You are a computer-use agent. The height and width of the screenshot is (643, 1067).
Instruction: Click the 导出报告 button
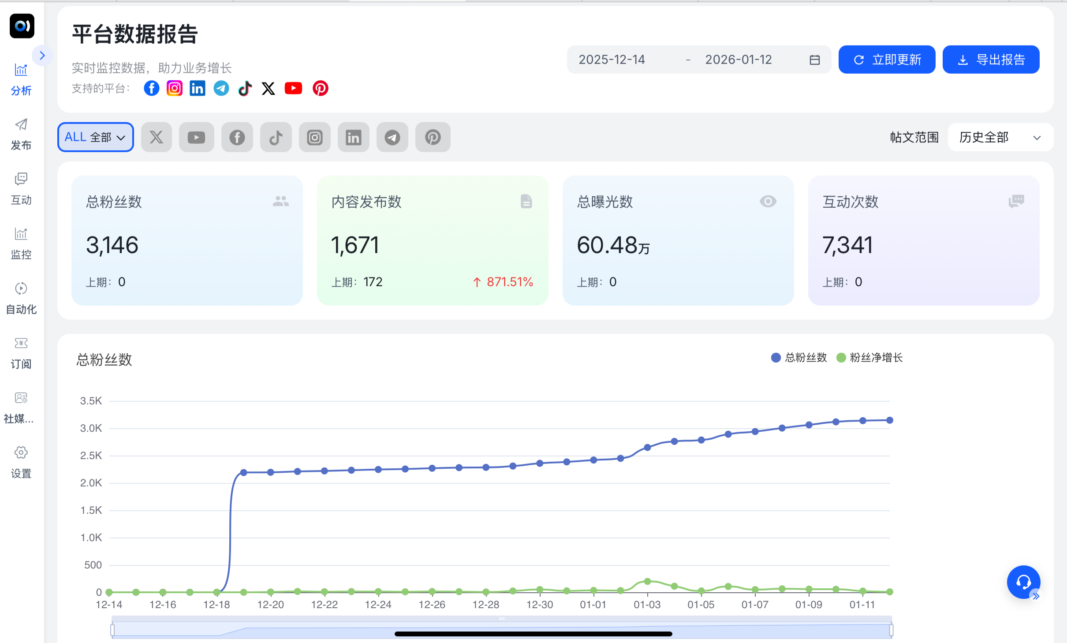click(x=991, y=60)
